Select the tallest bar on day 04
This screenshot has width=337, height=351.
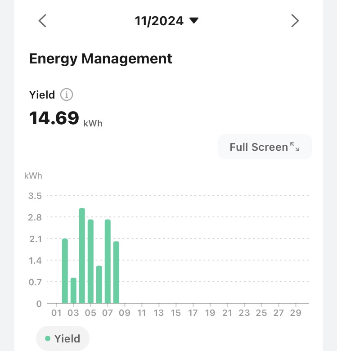(x=82, y=256)
